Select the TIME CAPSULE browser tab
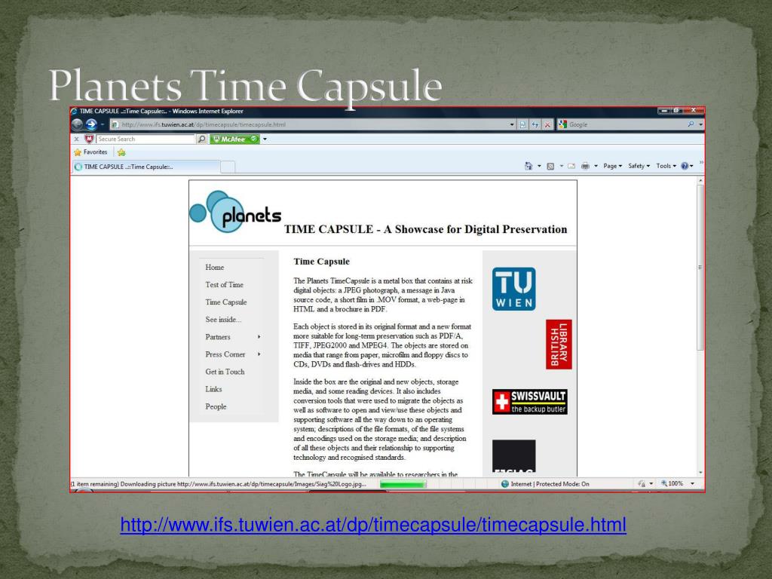 (146, 167)
